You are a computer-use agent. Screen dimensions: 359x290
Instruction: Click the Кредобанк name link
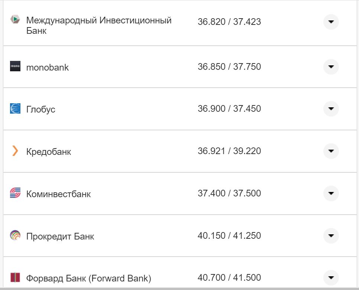point(49,151)
